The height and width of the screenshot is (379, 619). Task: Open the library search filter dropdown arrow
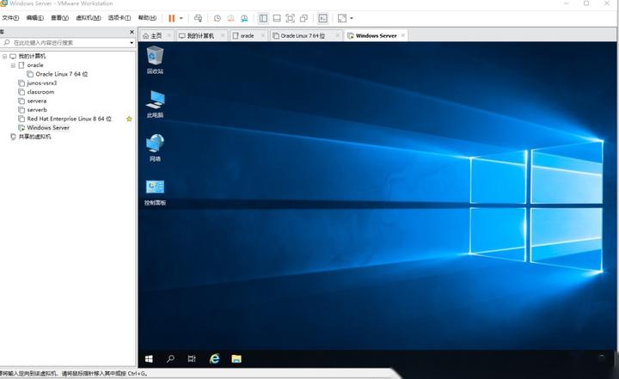point(132,43)
